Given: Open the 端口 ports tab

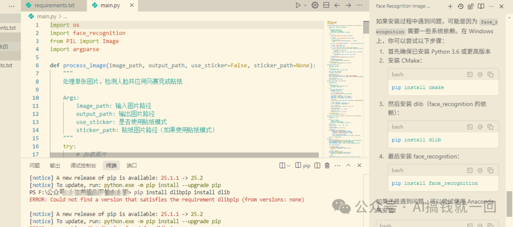Looking at the screenshot, I should click(x=132, y=165).
